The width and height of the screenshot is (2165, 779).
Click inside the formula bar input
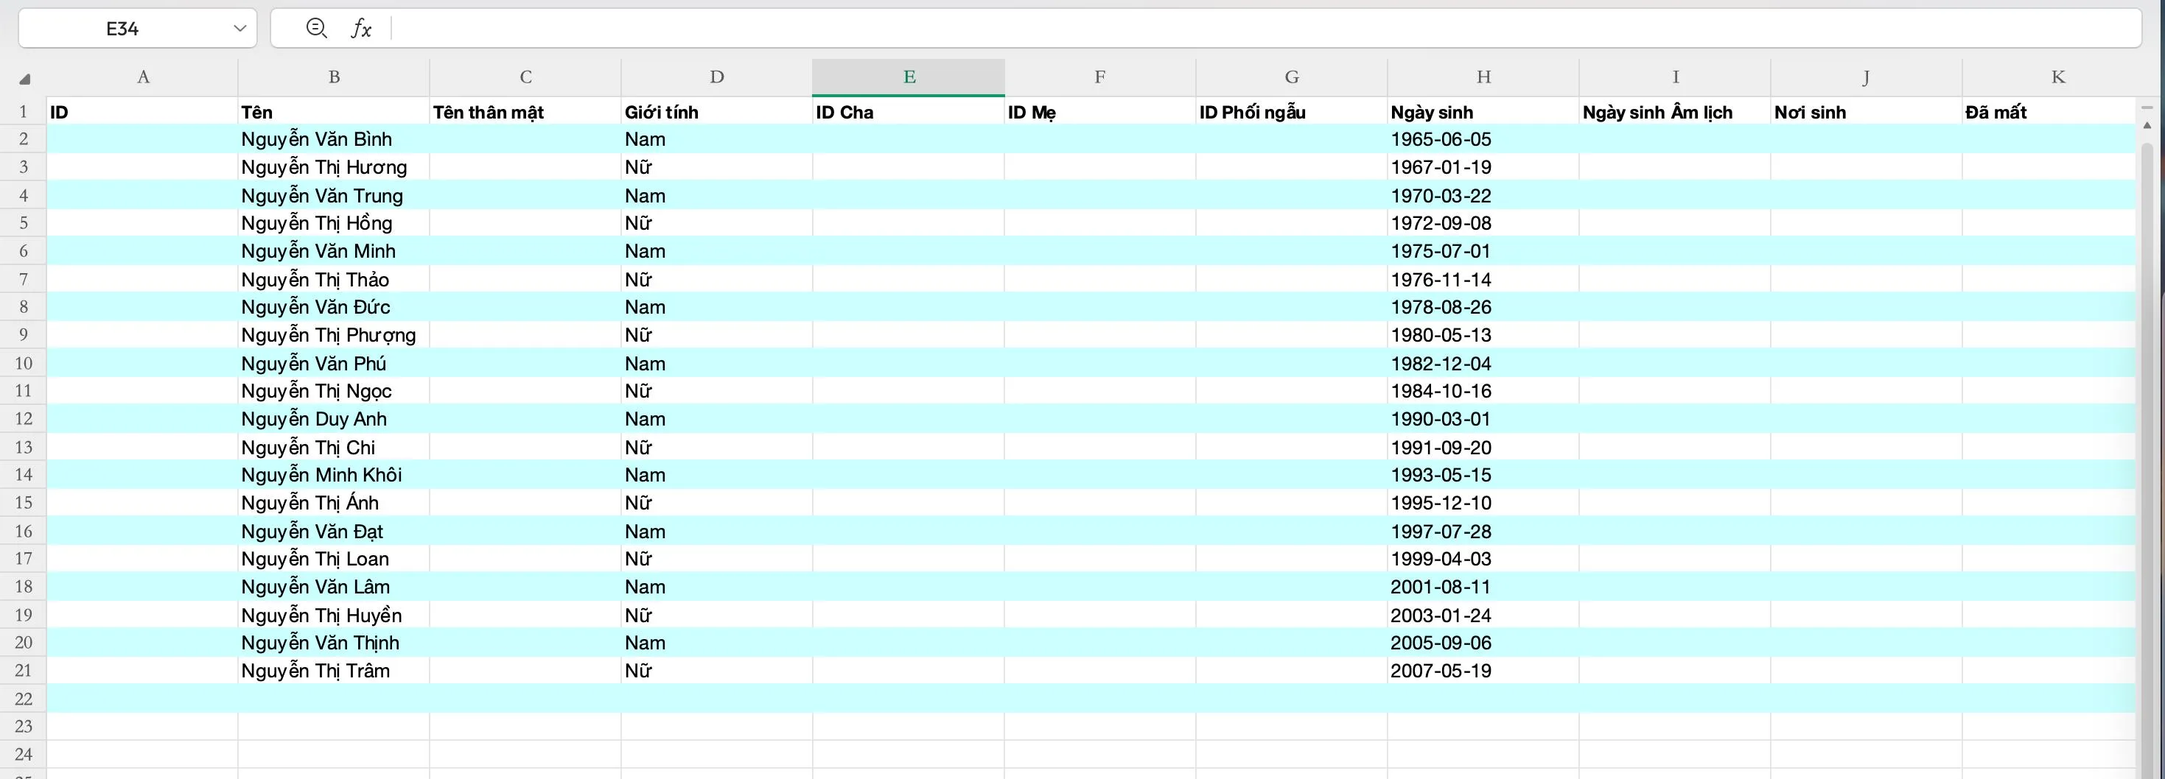click(x=1261, y=29)
